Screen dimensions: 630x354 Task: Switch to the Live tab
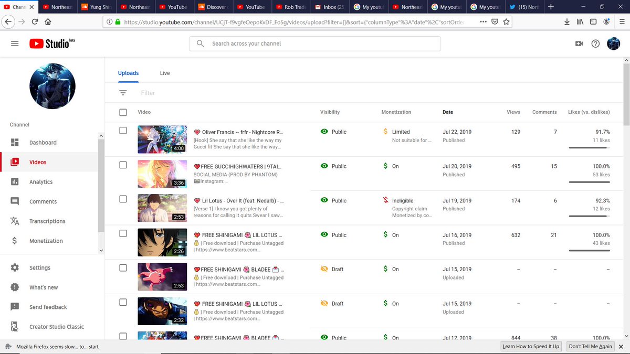(165, 73)
